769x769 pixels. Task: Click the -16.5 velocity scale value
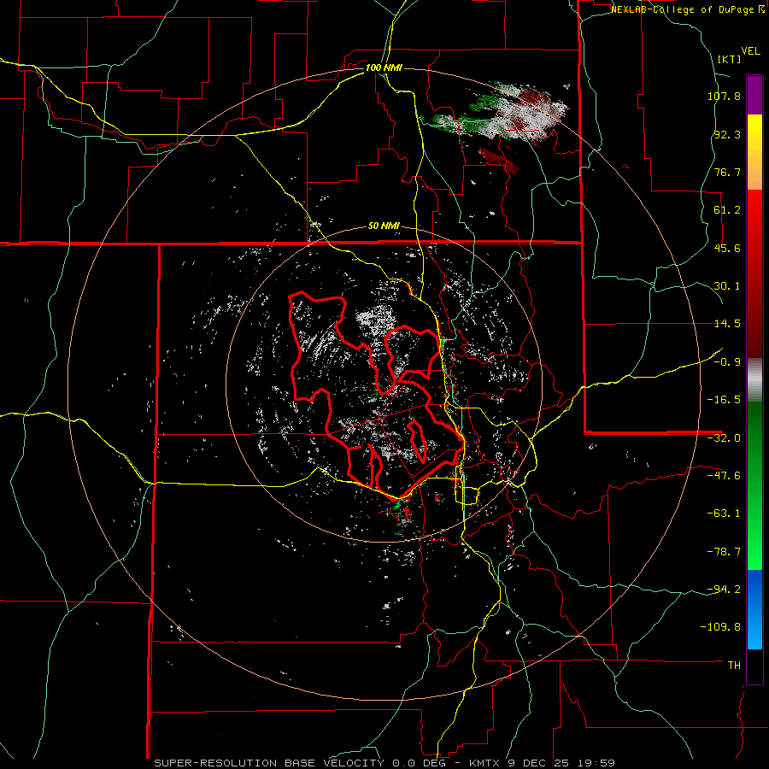tap(724, 400)
